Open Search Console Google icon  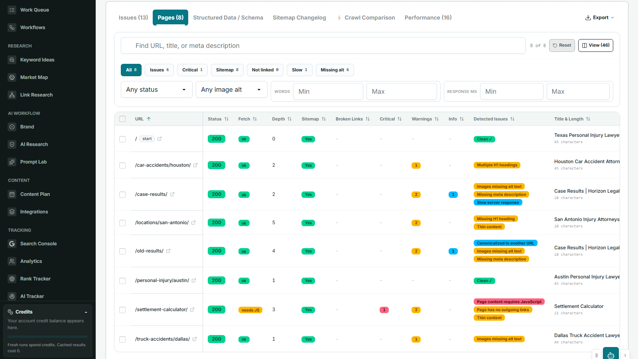coord(12,244)
